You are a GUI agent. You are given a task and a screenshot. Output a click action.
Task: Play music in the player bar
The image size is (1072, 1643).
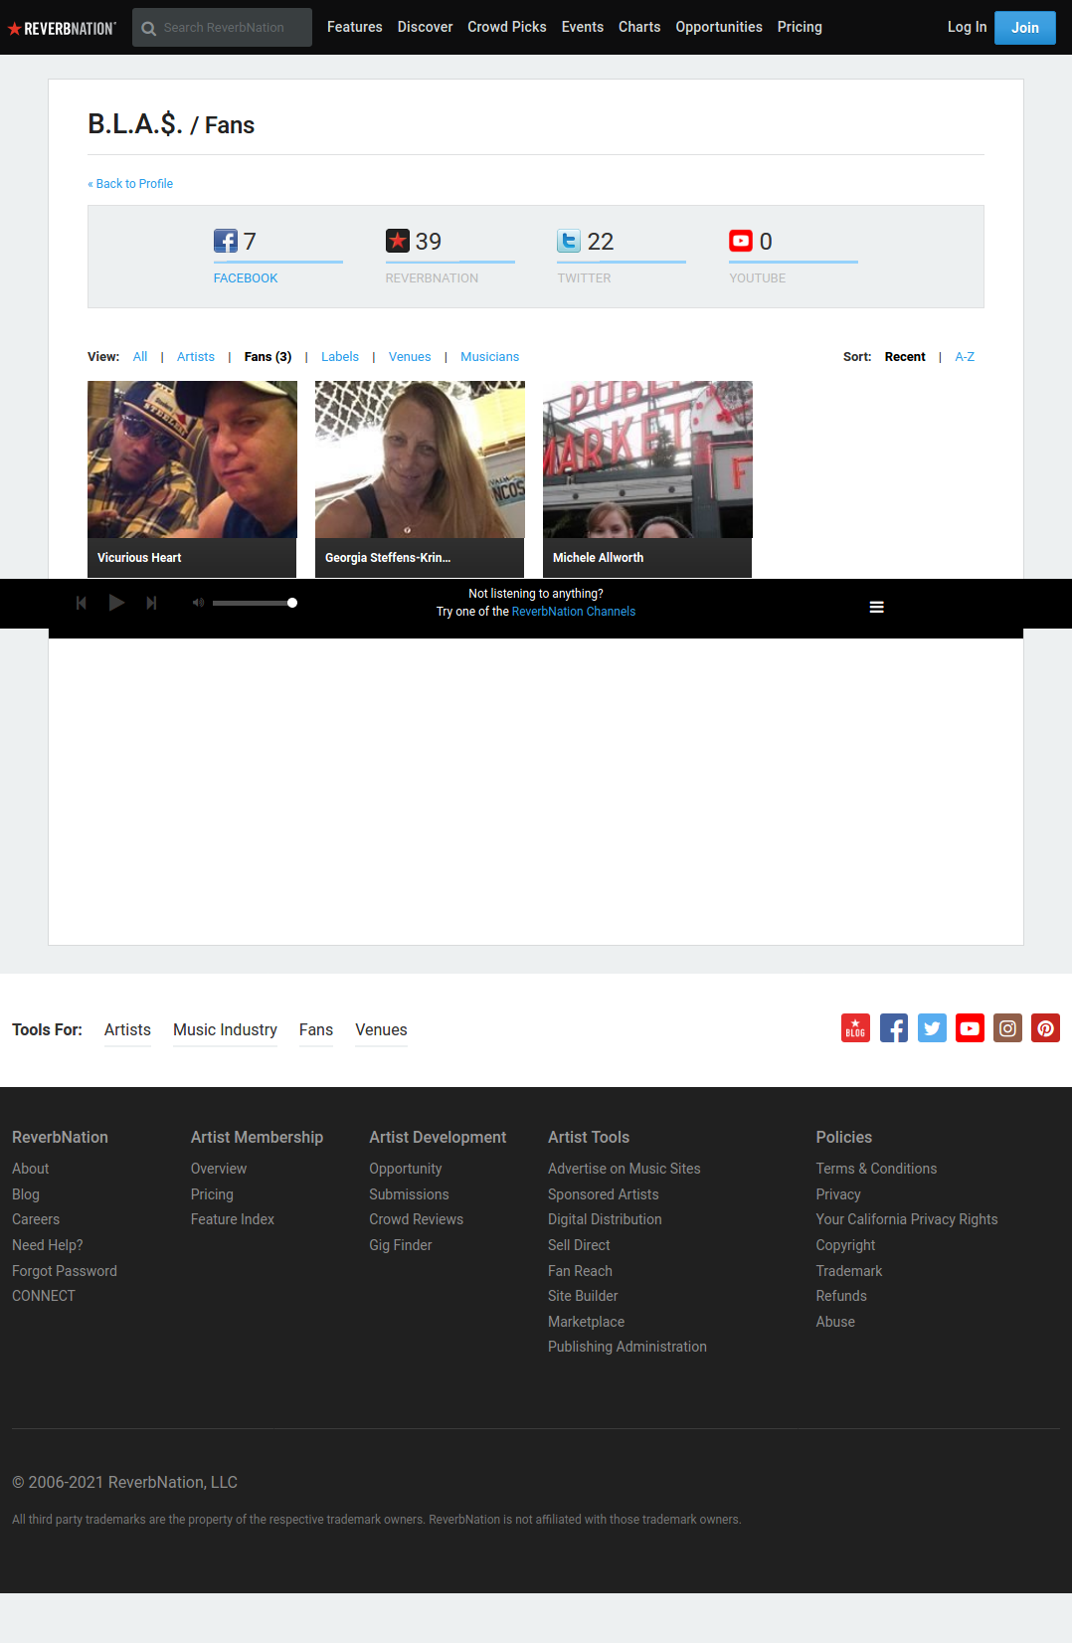(x=116, y=603)
